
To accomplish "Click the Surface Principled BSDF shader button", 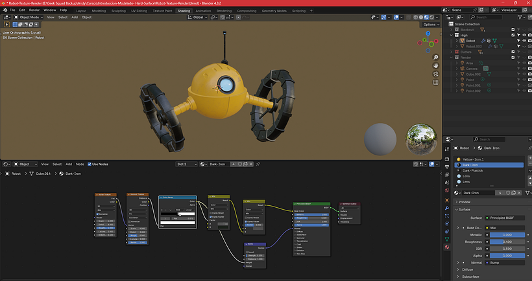I will click(x=505, y=218).
